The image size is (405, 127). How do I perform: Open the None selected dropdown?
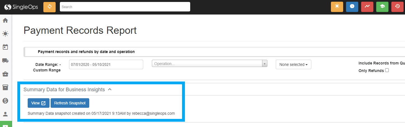tap(293, 64)
